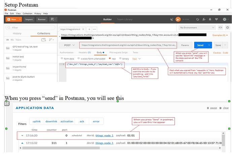Switch to the Headers (1) tab
Screen dimensions: 232x154
(x=85, y=52)
